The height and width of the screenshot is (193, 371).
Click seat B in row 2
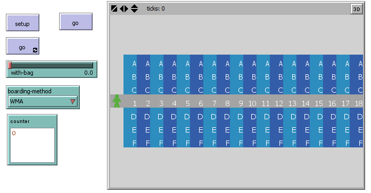(147, 77)
